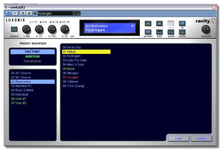Choose the 01 Helium preset

click(x=86, y=52)
